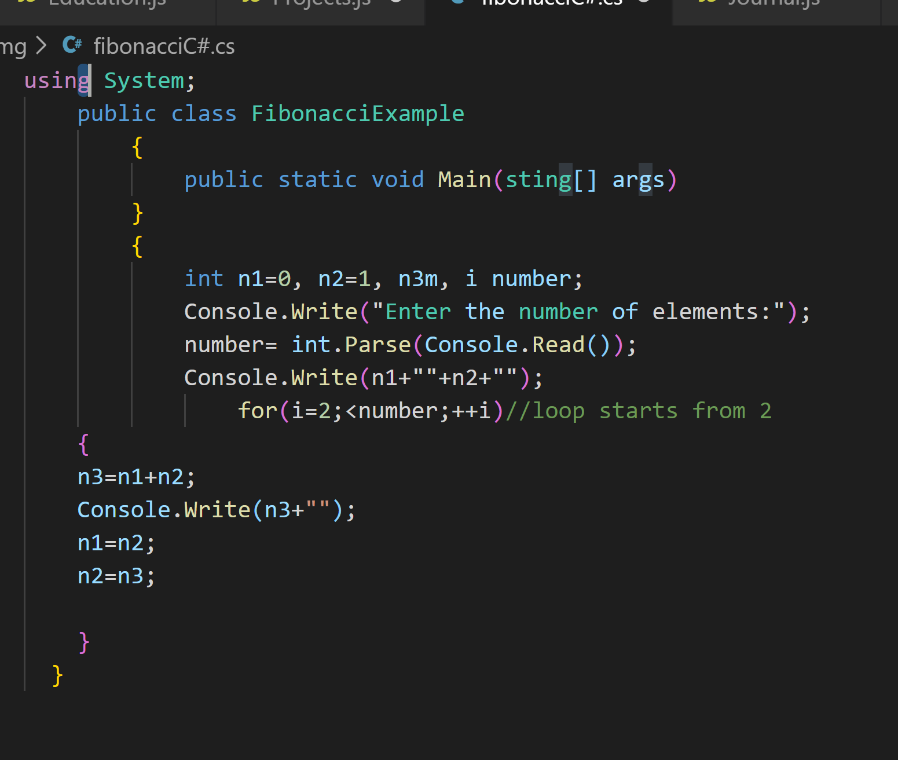The height and width of the screenshot is (760, 898).
Task: Click the 'Enter the number of elements:' string
Action: [578, 312]
